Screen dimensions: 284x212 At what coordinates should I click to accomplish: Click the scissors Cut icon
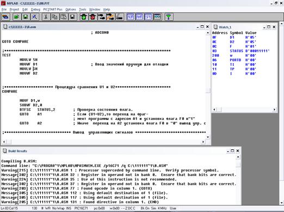46,17
